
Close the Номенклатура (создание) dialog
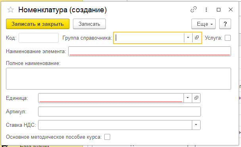[x=231, y=10]
